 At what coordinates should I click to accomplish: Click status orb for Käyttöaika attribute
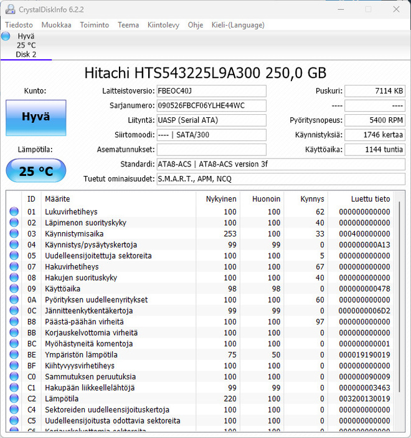click(x=14, y=288)
